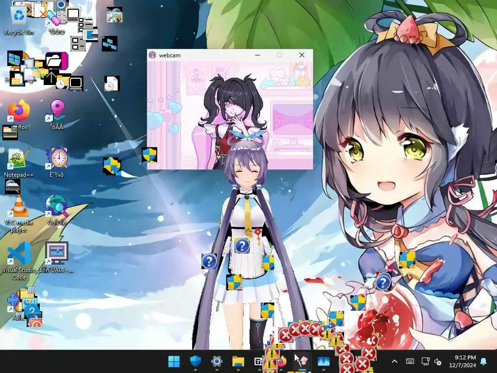Open the notification bell icon
This screenshot has height=373, width=497.
click(x=484, y=361)
